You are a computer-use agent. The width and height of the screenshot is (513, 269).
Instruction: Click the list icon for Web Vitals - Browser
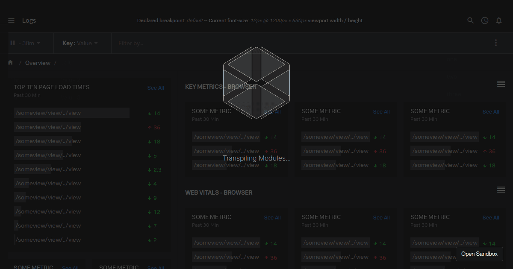(501, 190)
